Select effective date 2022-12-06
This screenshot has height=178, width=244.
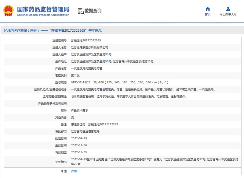(x=79, y=145)
